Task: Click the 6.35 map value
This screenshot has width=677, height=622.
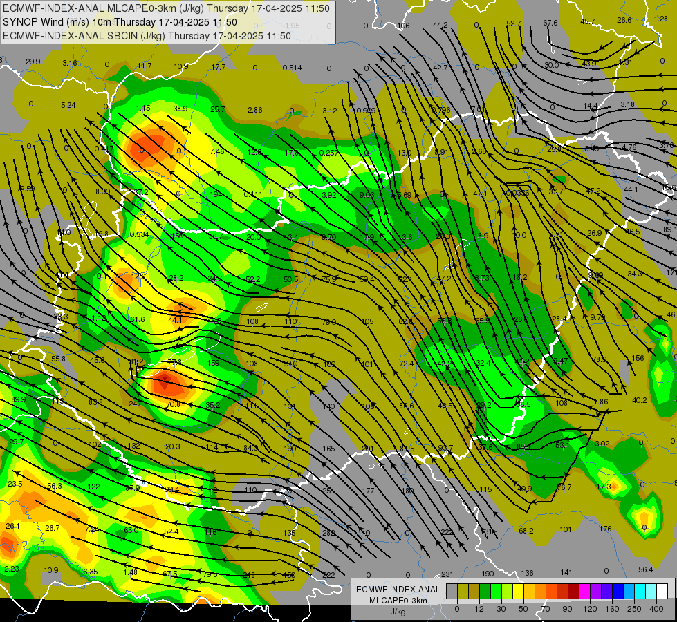Action: (90, 572)
